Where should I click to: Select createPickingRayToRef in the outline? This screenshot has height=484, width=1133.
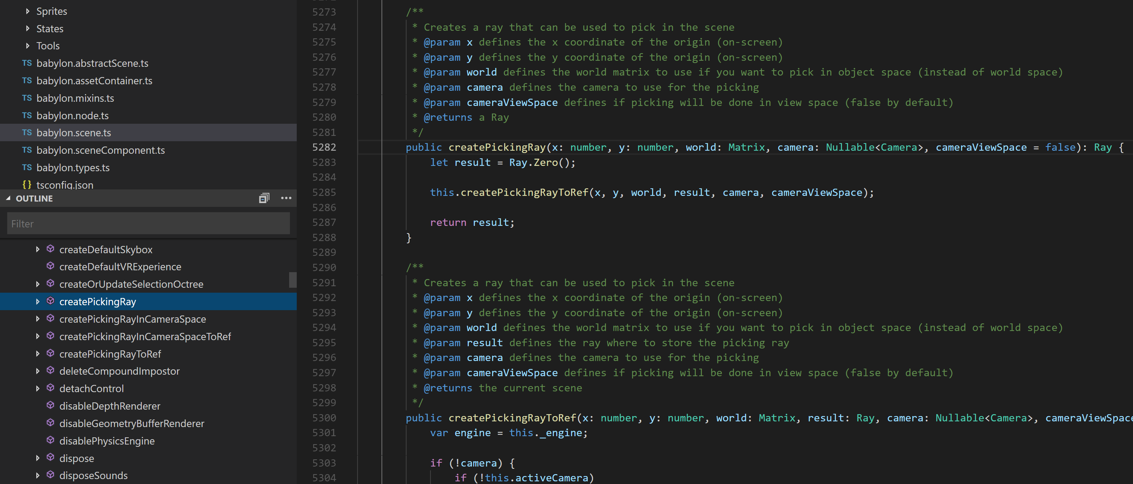pyautogui.click(x=110, y=354)
